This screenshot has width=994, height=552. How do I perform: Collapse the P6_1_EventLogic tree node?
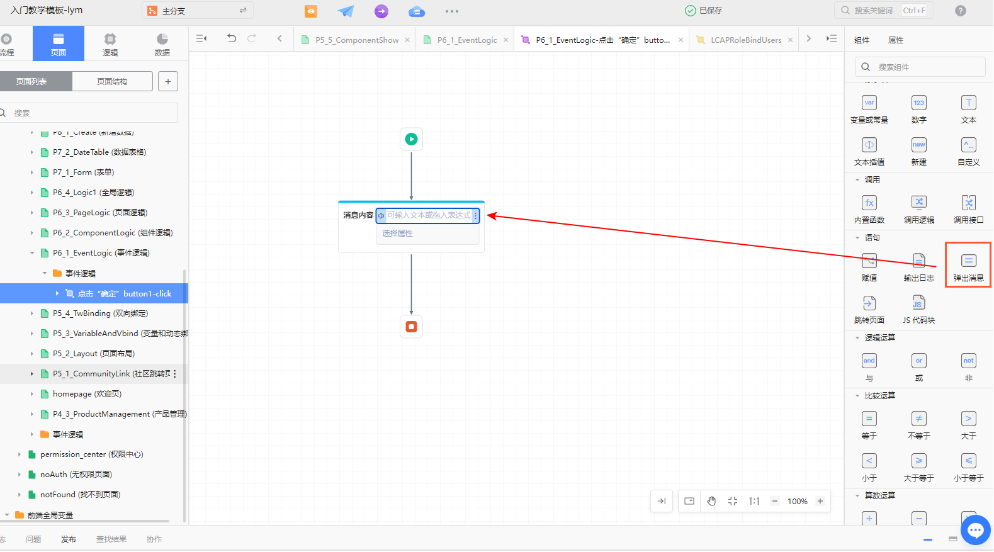click(32, 253)
